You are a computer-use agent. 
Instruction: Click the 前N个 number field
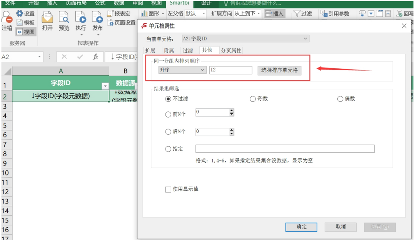pyautogui.click(x=213, y=112)
